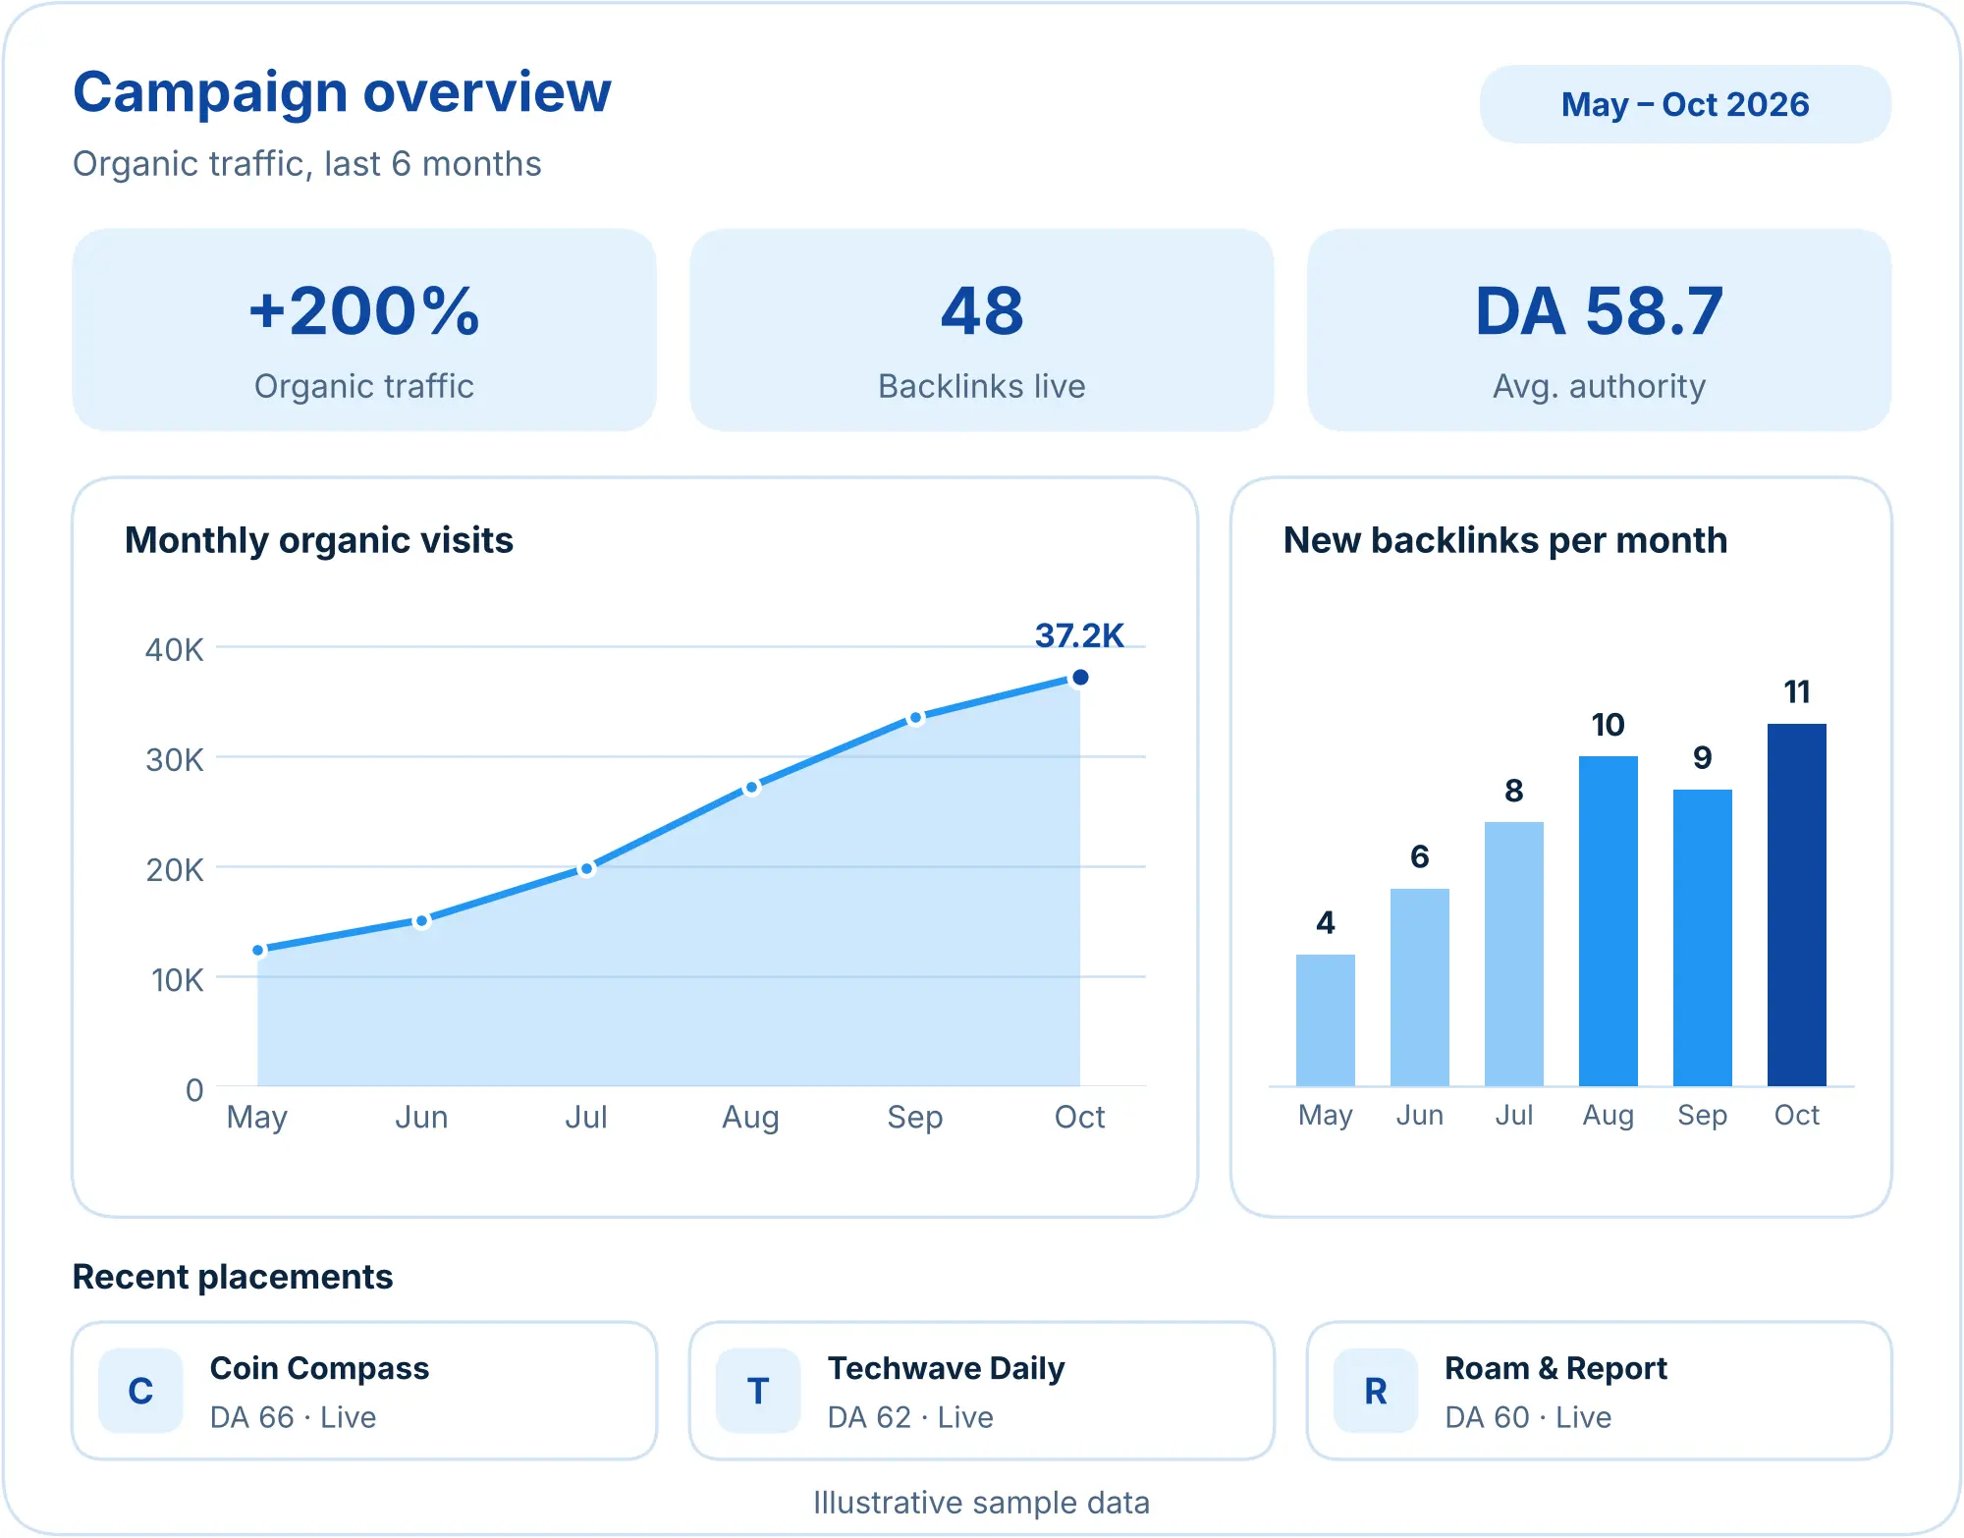Image resolution: width=1964 pixels, height=1538 pixels.
Task: Click the Organic traffic, last 6 months subtitle
Action: pos(307,164)
